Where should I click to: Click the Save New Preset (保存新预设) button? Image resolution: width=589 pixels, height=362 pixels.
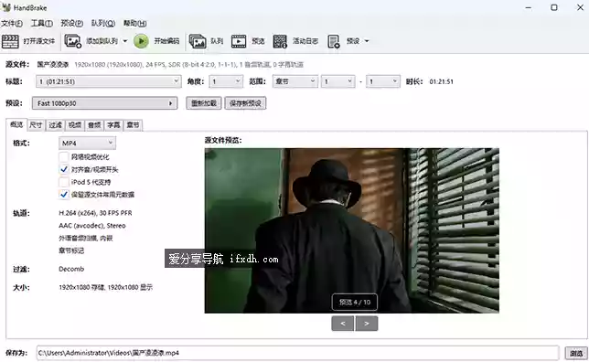(245, 103)
